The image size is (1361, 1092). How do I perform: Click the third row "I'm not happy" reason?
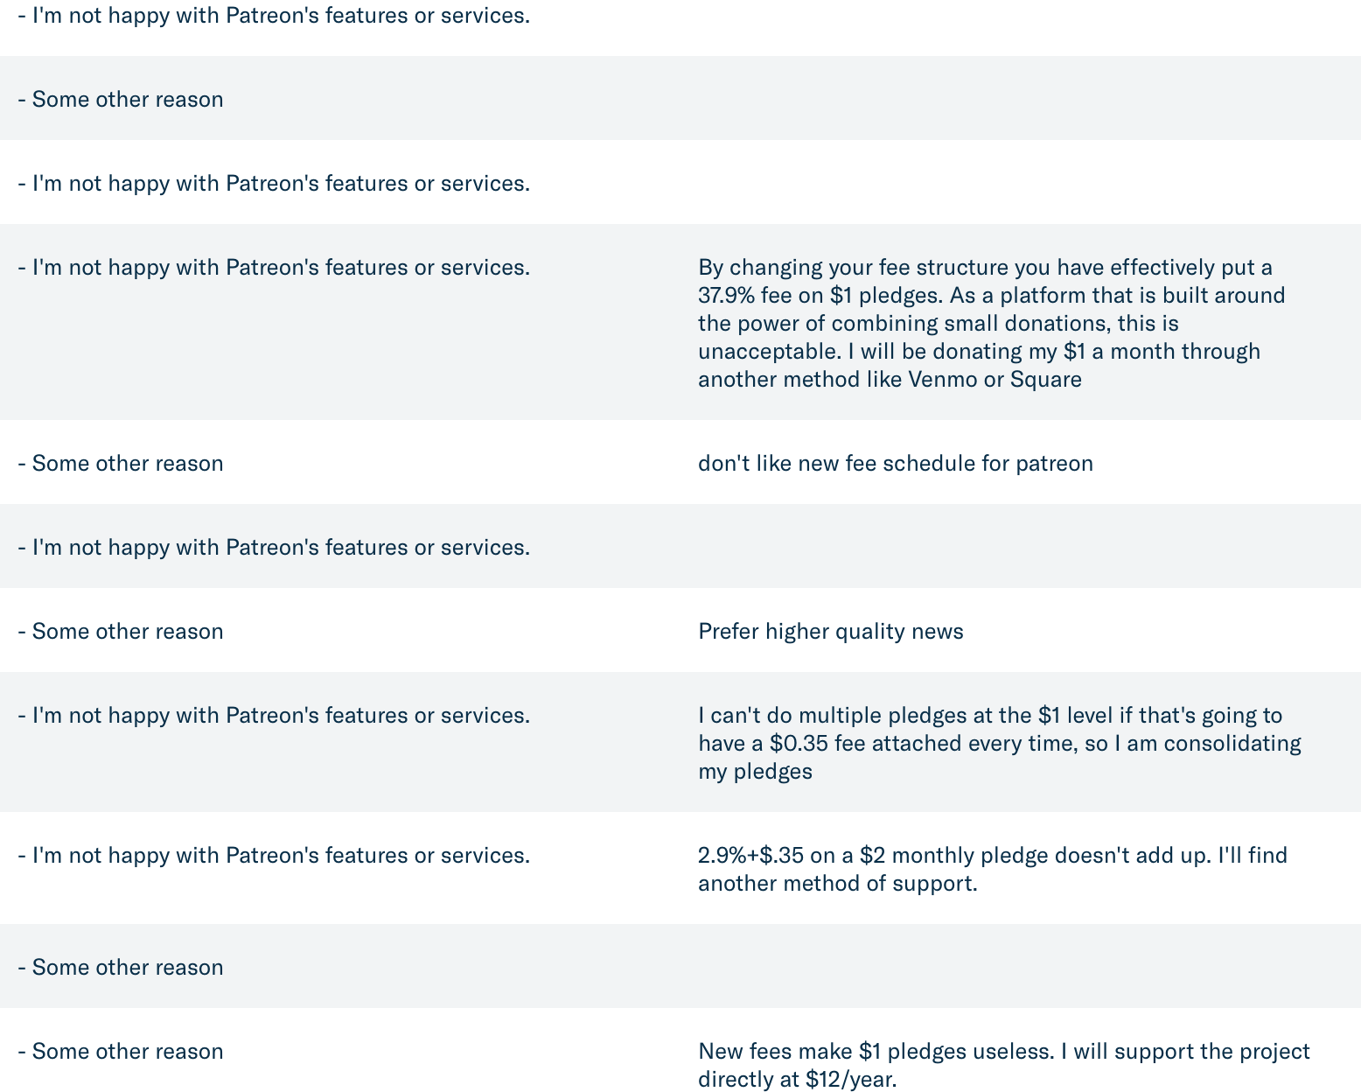pos(274,183)
